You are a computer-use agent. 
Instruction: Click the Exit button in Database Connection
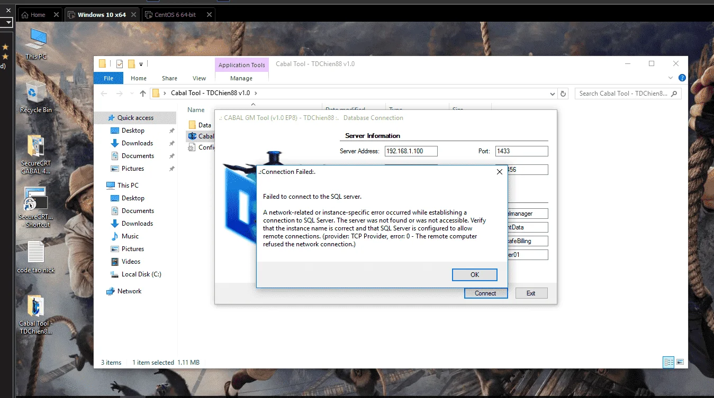pyautogui.click(x=531, y=293)
